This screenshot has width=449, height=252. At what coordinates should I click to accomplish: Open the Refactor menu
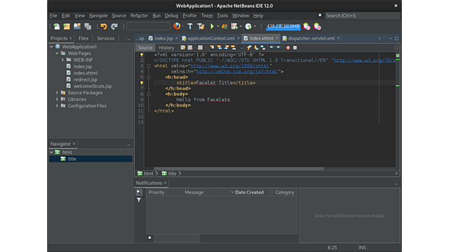139,15
